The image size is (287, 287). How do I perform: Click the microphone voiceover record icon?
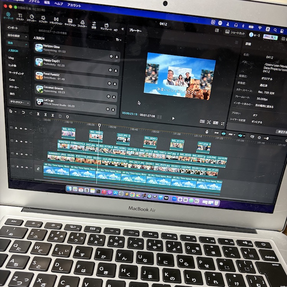(207, 132)
